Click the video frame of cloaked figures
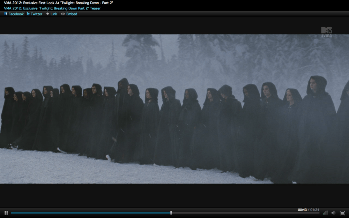 point(174,112)
